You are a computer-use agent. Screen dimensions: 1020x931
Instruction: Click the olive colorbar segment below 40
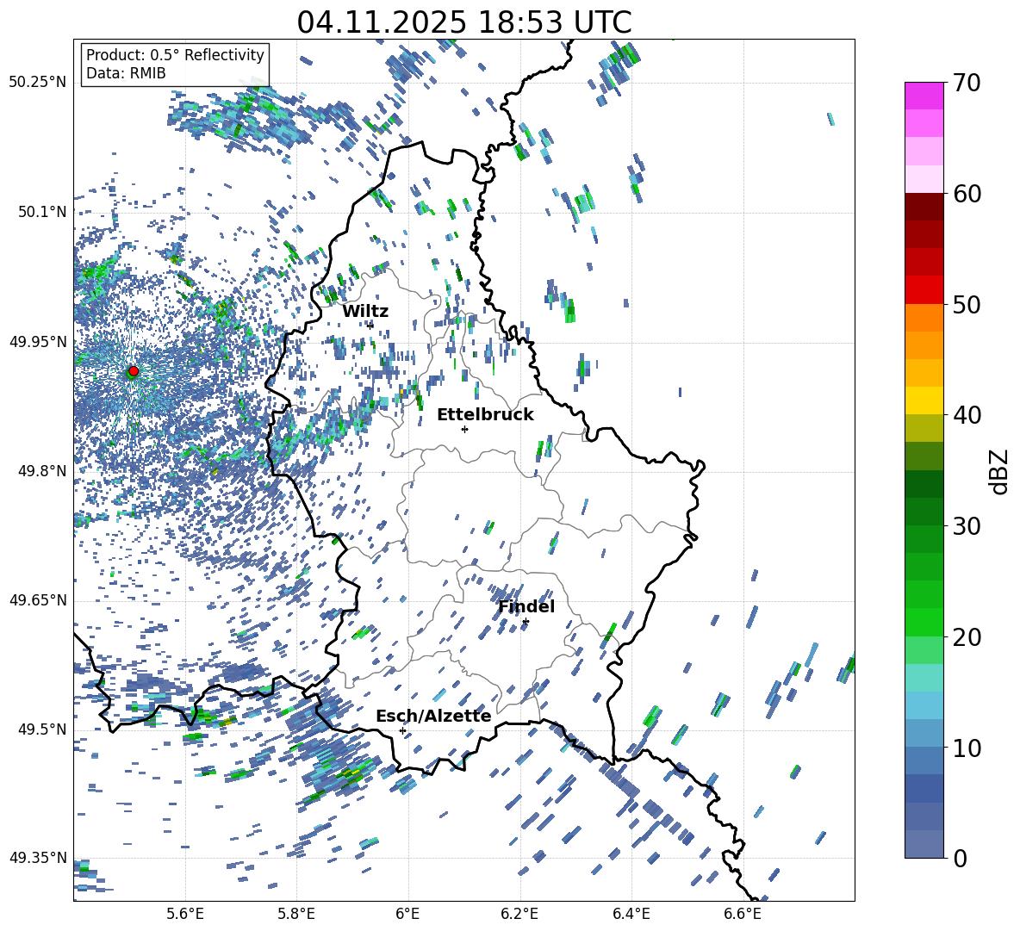(x=924, y=428)
